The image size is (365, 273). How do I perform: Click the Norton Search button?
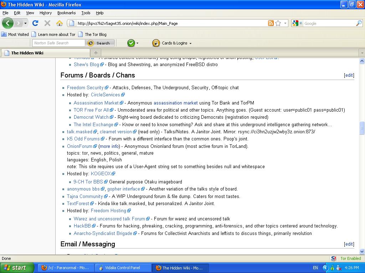pos(100,43)
